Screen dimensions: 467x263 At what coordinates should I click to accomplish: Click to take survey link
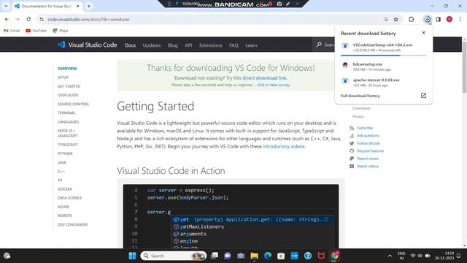tap(273, 85)
